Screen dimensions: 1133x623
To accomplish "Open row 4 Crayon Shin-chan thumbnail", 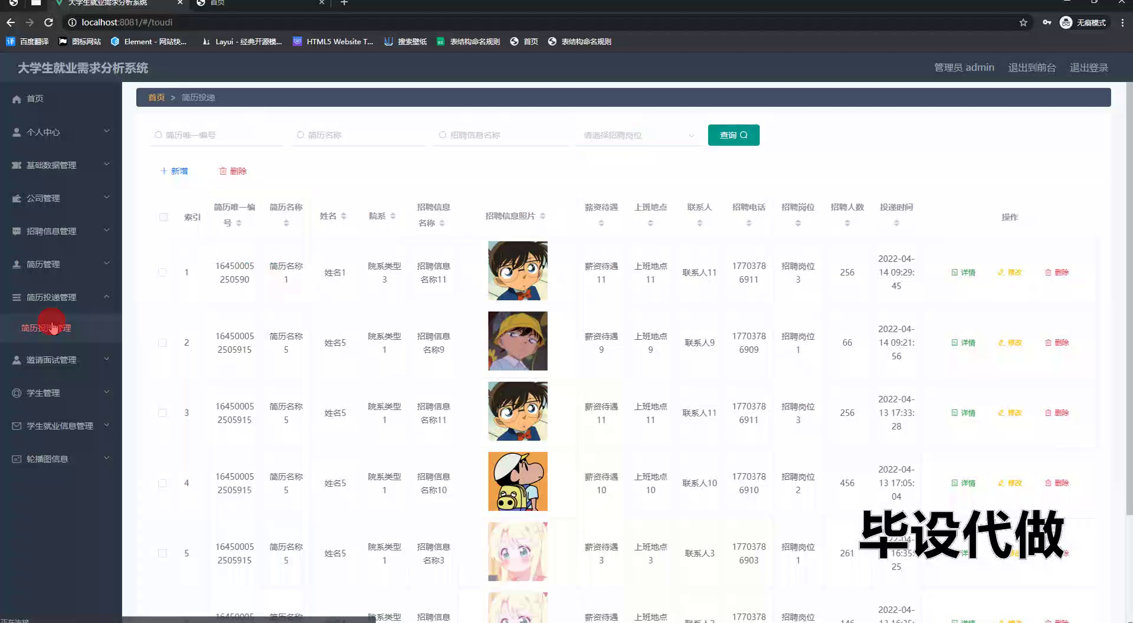I will (518, 481).
